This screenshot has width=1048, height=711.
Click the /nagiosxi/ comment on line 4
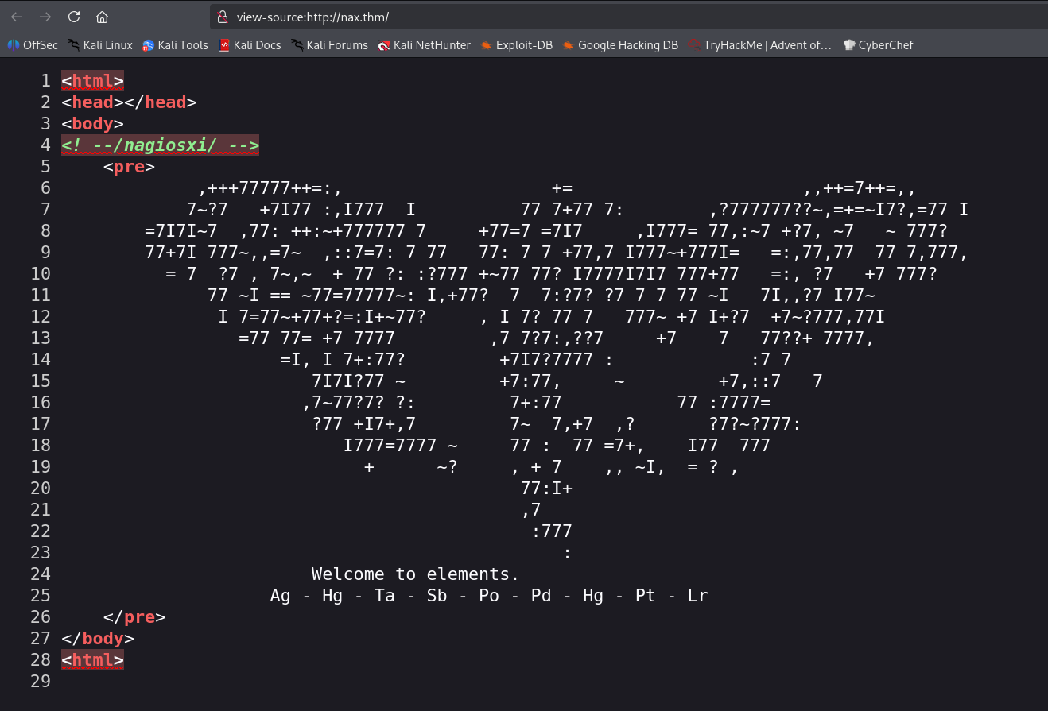(160, 145)
